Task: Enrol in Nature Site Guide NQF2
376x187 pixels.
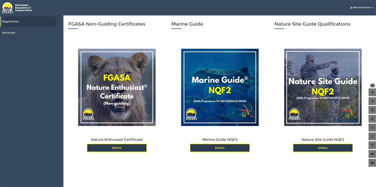Action: point(323,148)
